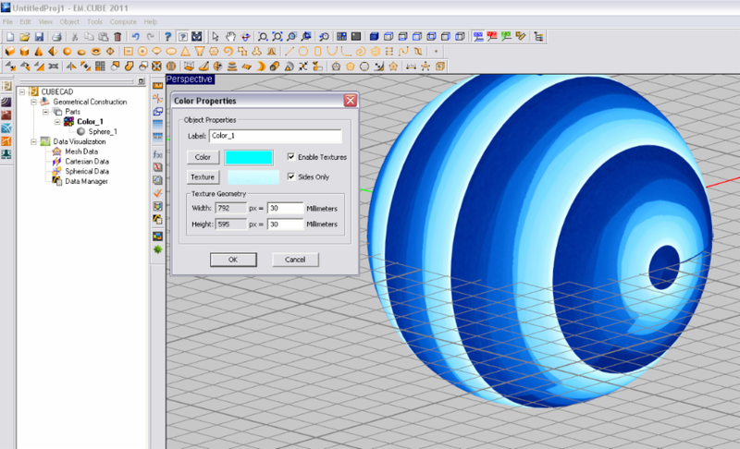The width and height of the screenshot is (740, 449).
Task: Collapse the Geometrical Construction tree node
Action: 34,101
